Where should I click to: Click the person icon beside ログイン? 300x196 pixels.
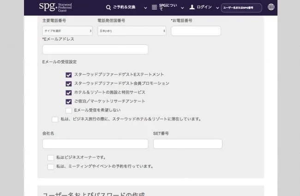pyautogui.click(x=192, y=7)
